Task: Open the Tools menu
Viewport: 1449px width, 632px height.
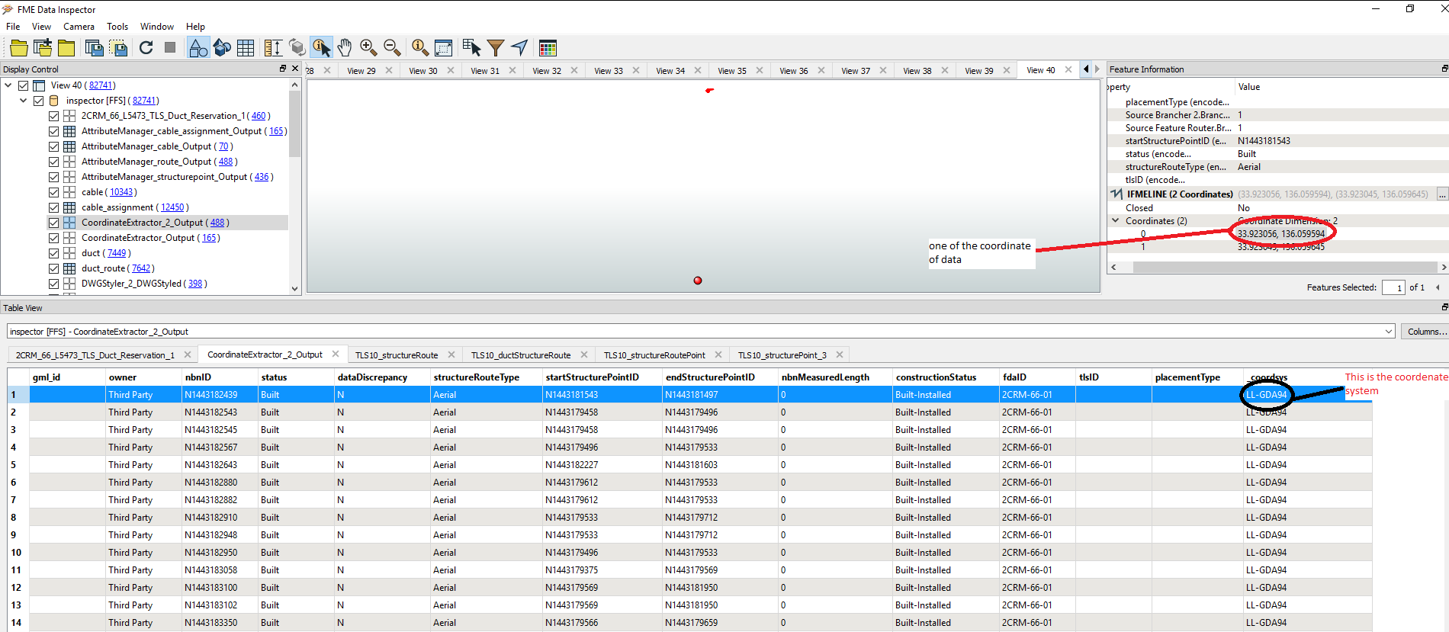Action: (x=117, y=27)
